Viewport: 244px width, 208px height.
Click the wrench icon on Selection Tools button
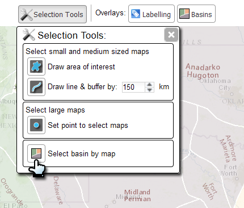point(26,14)
